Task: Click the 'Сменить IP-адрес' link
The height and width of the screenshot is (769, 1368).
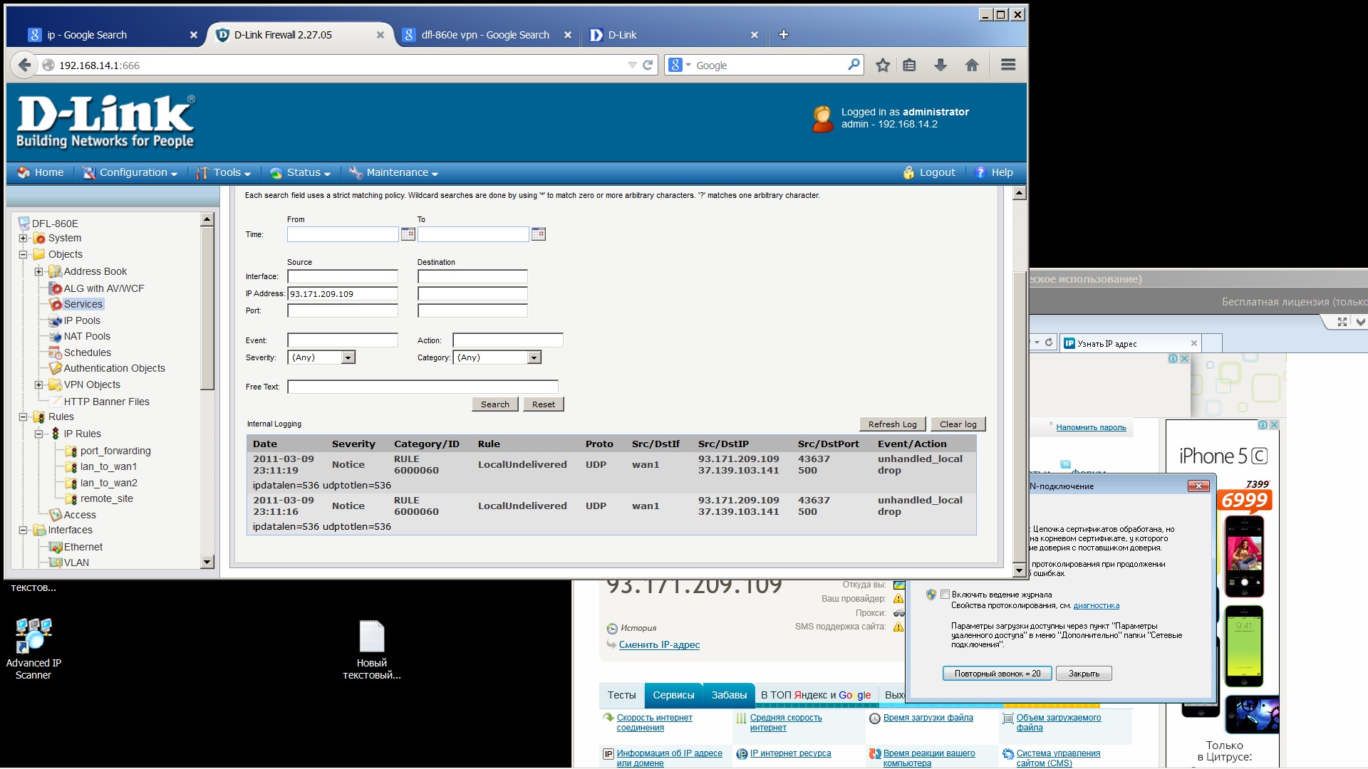Action: pyautogui.click(x=659, y=645)
